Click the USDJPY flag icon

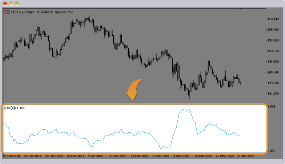click(x=7, y=12)
